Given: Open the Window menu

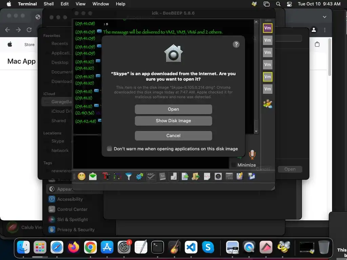Looking at the screenshot, I should (x=100, y=4).
